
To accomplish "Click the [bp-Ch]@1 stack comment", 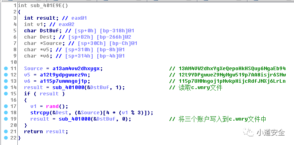I will (123, 43).
